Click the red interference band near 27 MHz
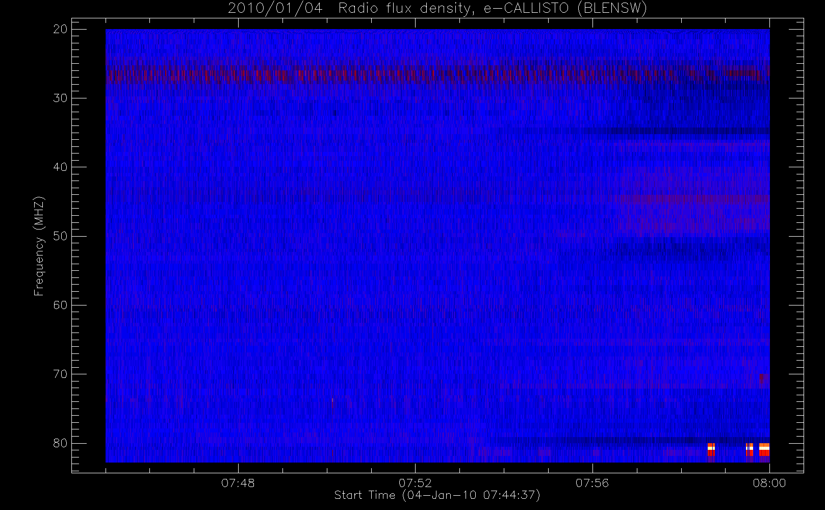Viewport: 825px width, 510px height. (437, 74)
